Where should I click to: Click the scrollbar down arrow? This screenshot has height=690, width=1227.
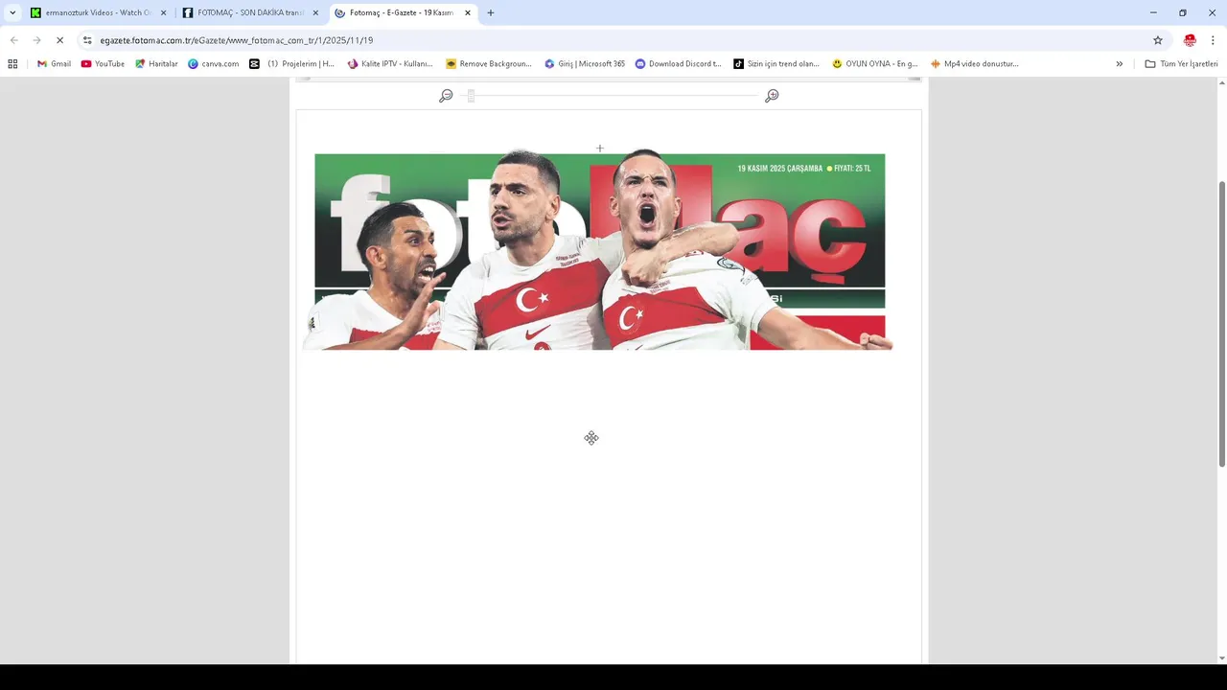[1221, 658]
